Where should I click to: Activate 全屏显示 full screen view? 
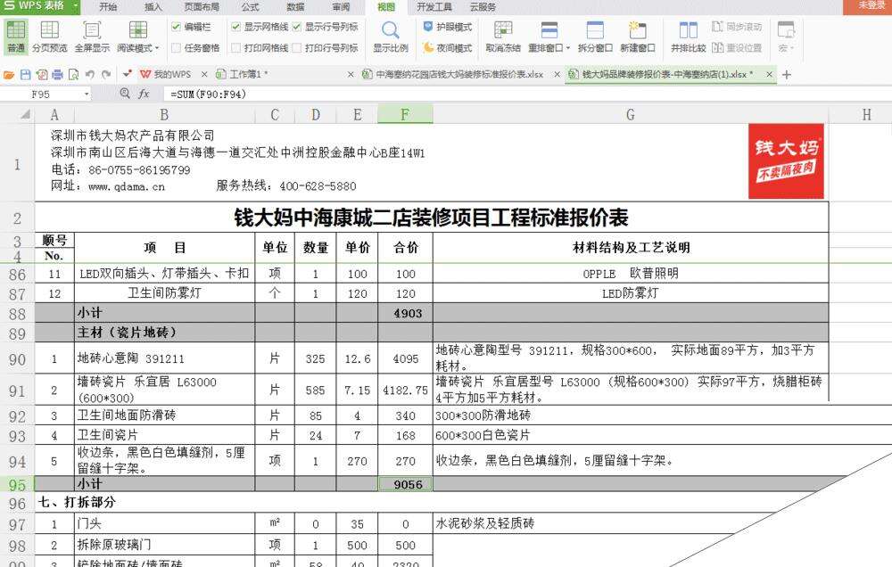click(92, 37)
